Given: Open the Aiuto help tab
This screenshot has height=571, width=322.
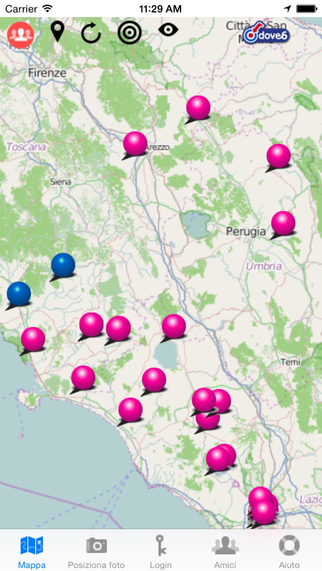Looking at the screenshot, I should (x=289, y=551).
